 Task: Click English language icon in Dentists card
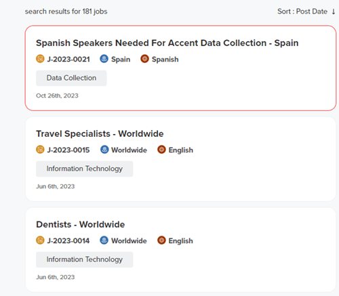click(x=161, y=240)
